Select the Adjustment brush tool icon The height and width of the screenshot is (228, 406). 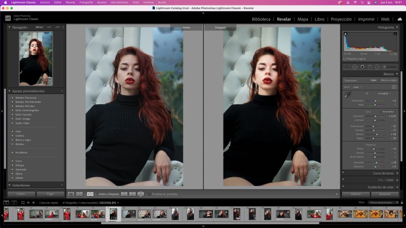390,67
